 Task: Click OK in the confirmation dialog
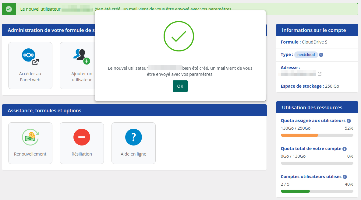coord(180,86)
